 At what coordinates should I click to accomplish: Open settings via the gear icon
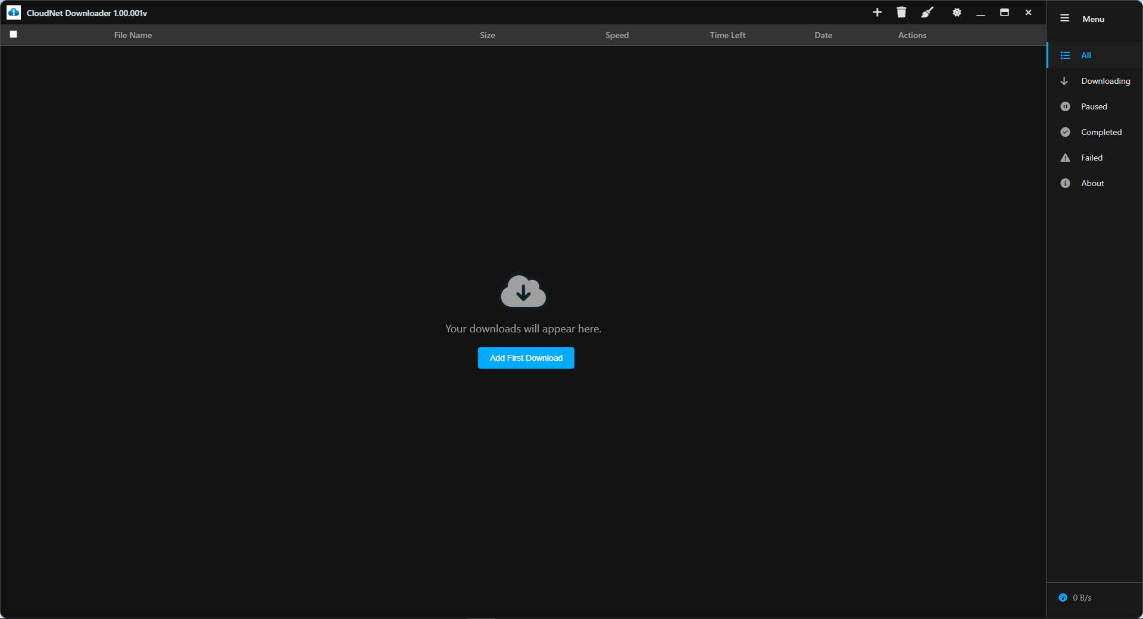click(957, 12)
